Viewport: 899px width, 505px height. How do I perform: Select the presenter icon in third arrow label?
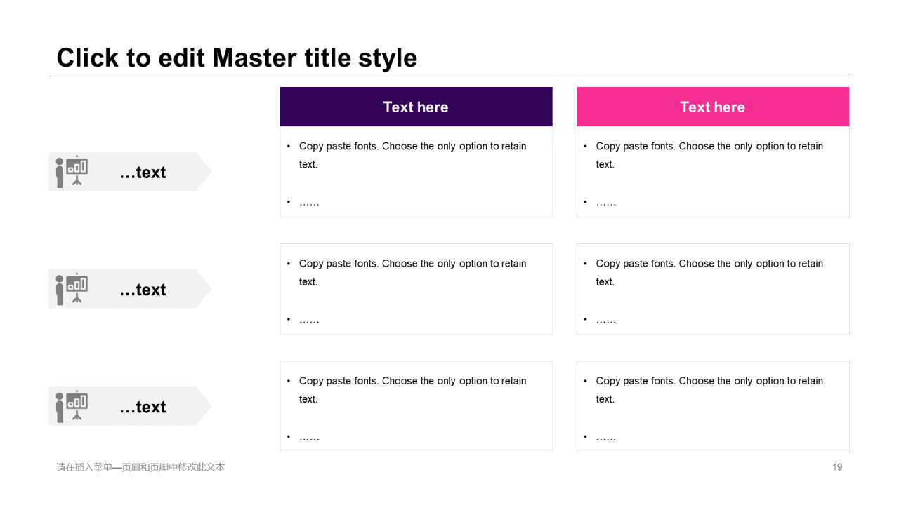point(72,405)
